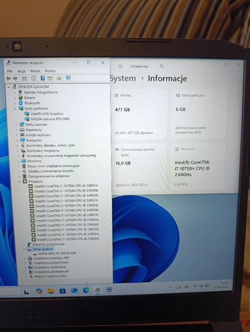Screen dimensions: 250x332
Task: Collapse the DESKTOP-QSC41SM root node
Action: [x=9, y=87]
